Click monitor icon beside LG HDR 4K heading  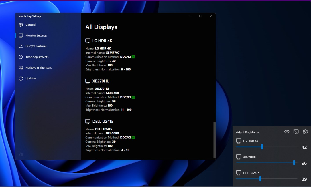[88, 41]
